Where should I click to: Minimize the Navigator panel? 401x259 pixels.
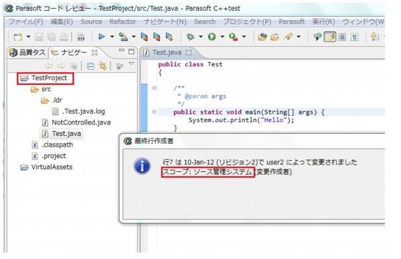[122, 50]
